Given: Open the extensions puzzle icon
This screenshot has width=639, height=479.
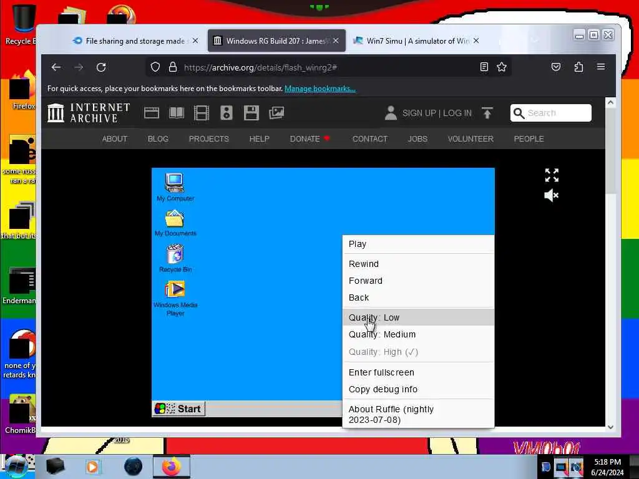Looking at the screenshot, I should [578, 67].
